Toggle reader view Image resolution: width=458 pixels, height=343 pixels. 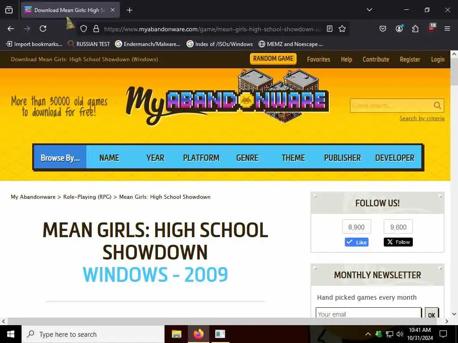click(x=330, y=29)
